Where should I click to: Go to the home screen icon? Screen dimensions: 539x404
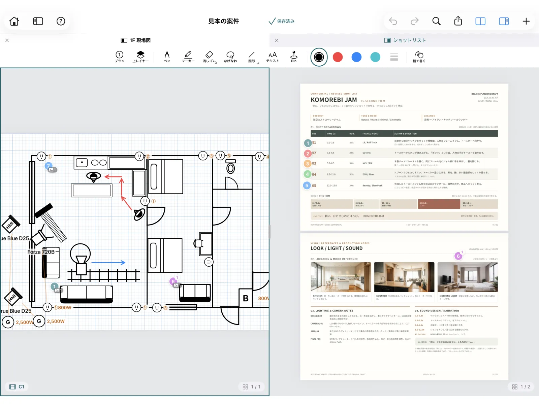click(14, 21)
